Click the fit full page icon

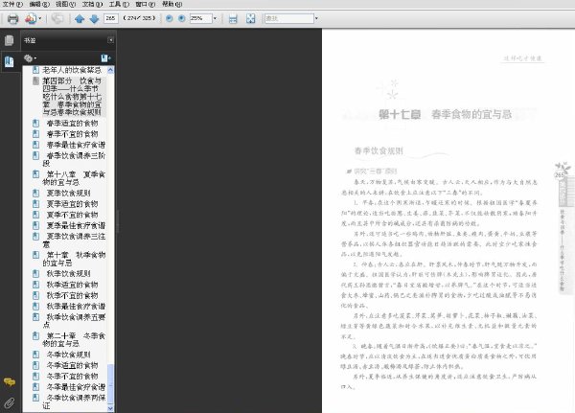(x=250, y=18)
